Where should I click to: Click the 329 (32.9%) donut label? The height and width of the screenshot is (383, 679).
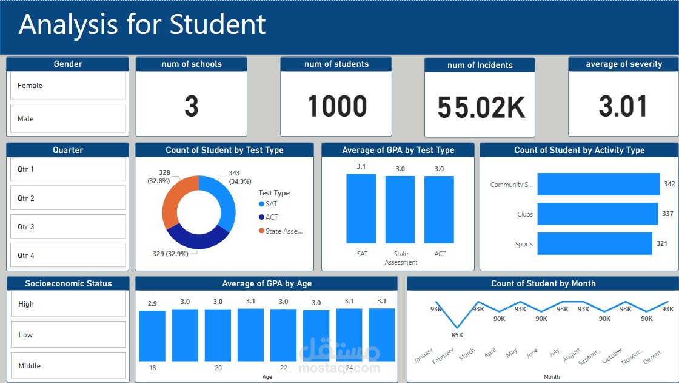pyautogui.click(x=170, y=254)
